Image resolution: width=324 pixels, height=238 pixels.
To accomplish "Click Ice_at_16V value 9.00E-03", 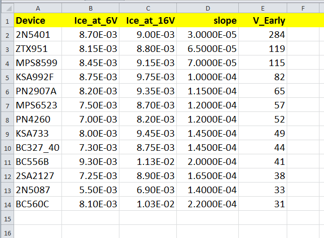I will [x=148, y=34].
